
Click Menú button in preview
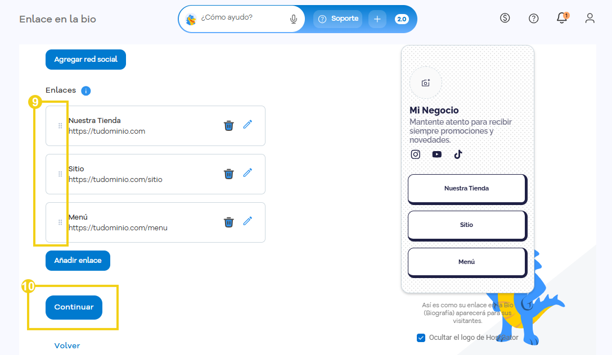tap(467, 262)
